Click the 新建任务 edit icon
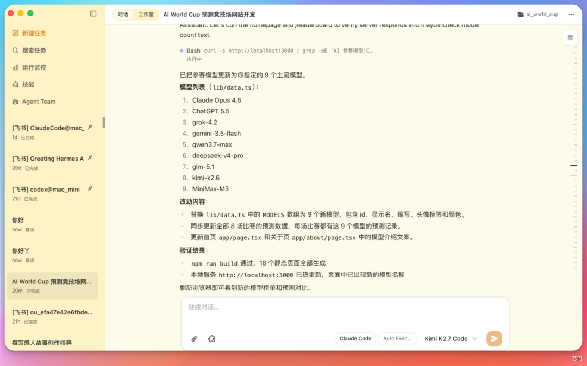Image resolution: width=587 pixels, height=366 pixels. pos(15,33)
